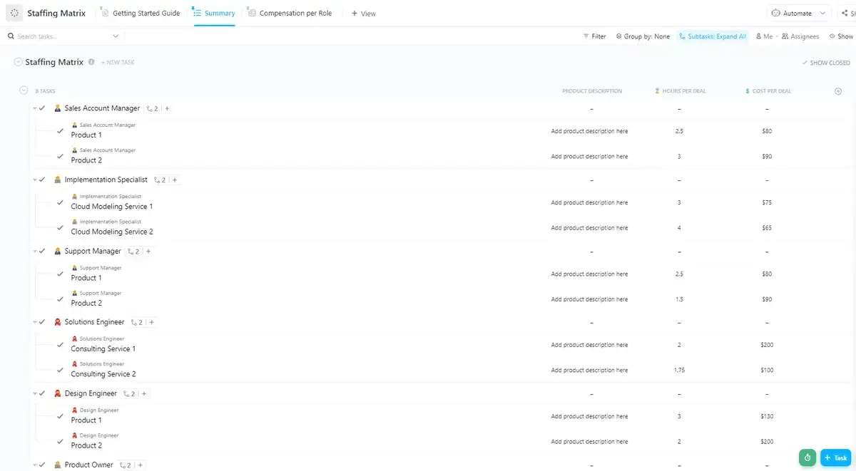Click the Cost per Deal column header
856x471 pixels.
coord(768,91)
